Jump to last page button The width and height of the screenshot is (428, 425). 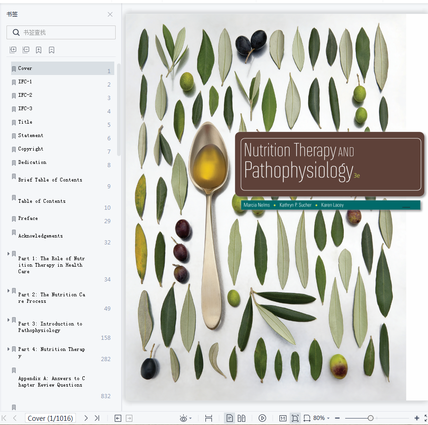click(x=97, y=418)
